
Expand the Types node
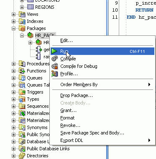(14, 99)
